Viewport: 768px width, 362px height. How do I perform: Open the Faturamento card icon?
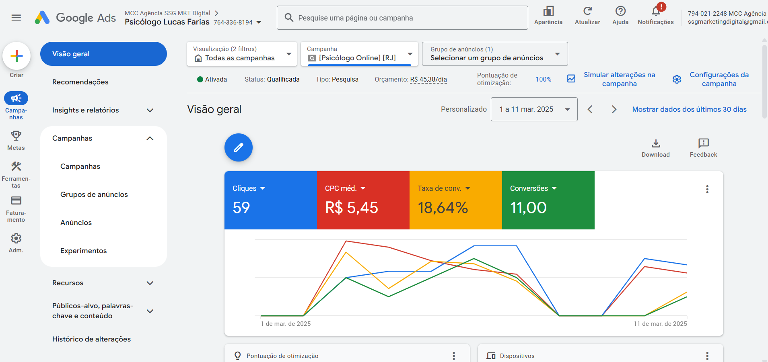coord(16,200)
